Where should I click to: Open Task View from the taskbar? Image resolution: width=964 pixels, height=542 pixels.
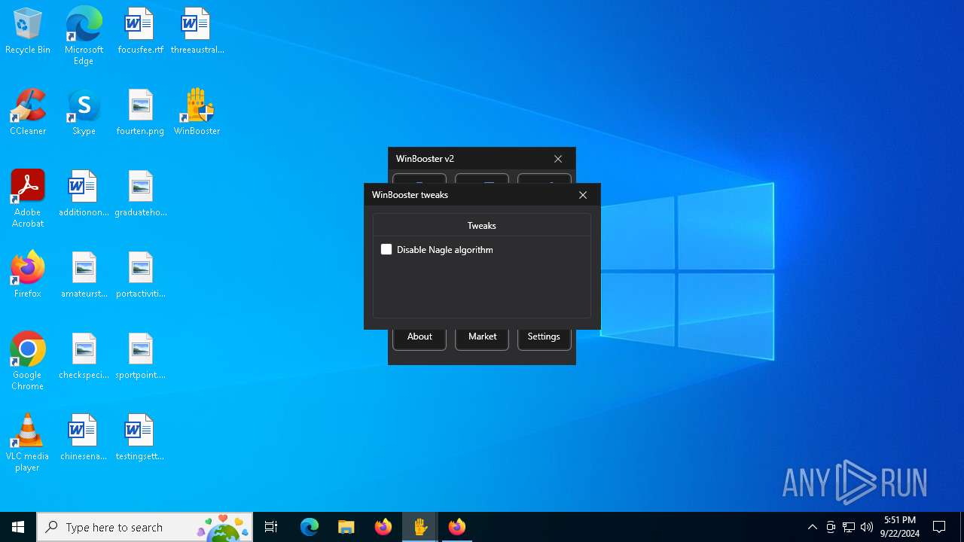pos(271,527)
